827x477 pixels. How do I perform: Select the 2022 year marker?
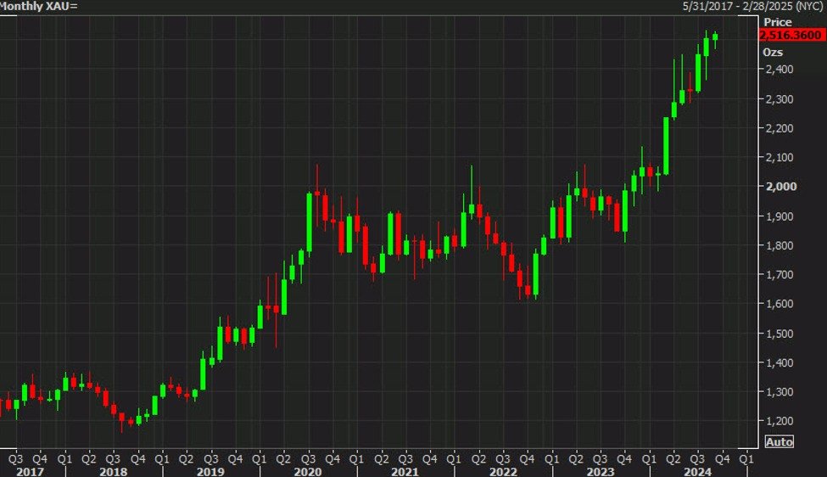click(x=502, y=470)
